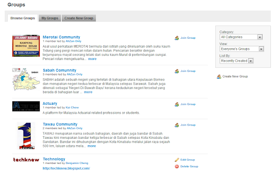Screen dimensions: 273x172
Task: Expand Tawau description with more link
Action: click(x=92, y=146)
